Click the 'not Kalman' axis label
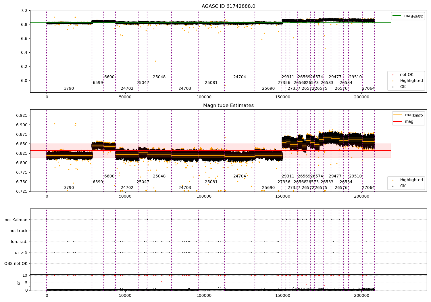 (x=16, y=220)
